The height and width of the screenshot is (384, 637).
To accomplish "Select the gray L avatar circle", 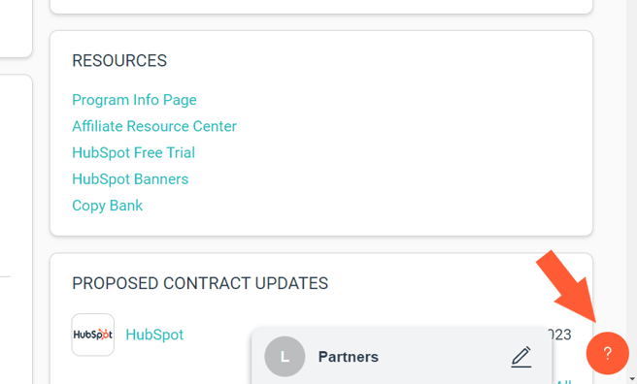I will click(x=285, y=357).
